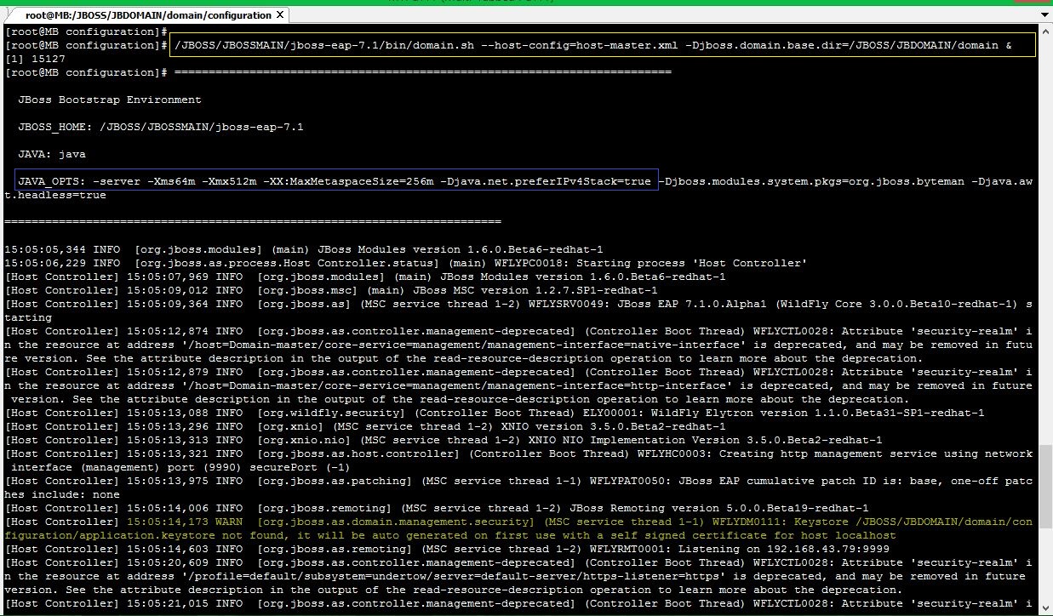Select the root@MB configuration terminal tab
Viewport: 1053px width, 616px height.
136,14
